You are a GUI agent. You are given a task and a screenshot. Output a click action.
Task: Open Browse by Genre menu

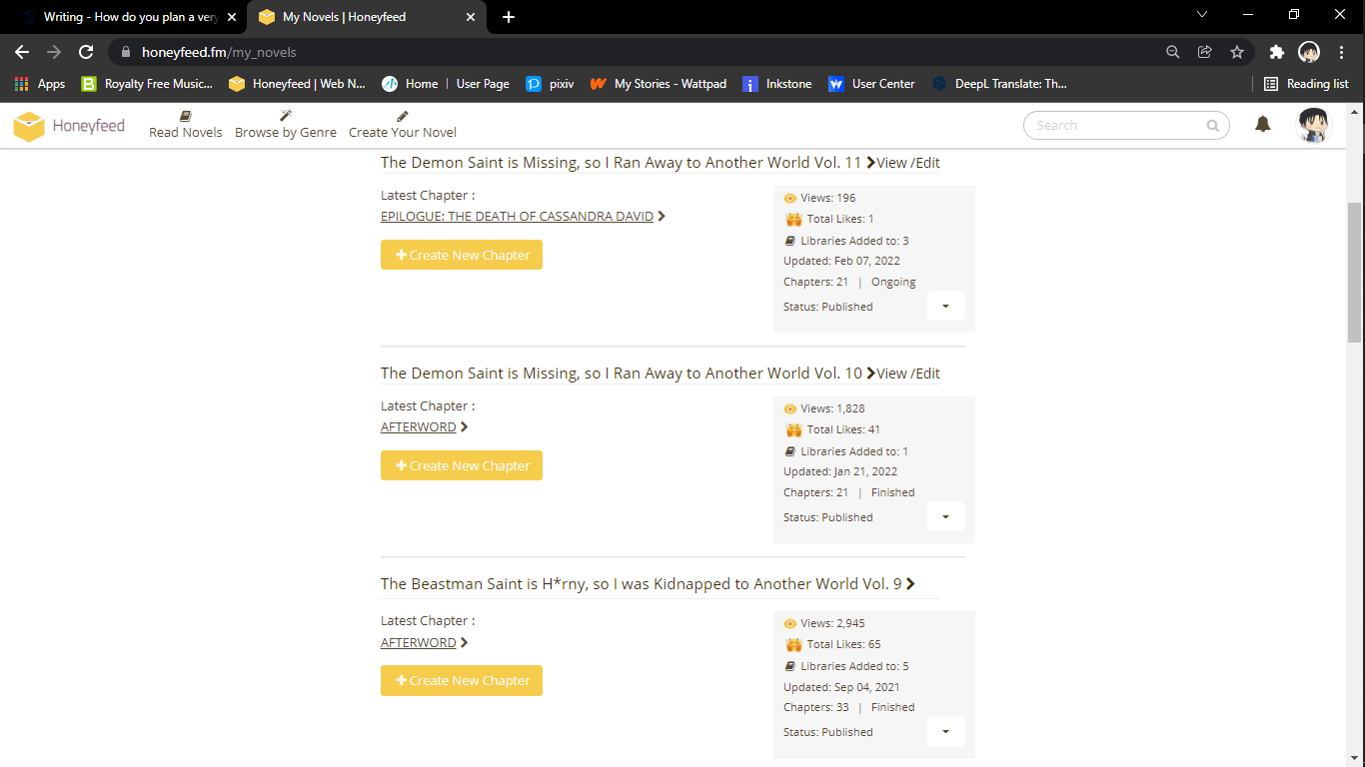(x=286, y=125)
